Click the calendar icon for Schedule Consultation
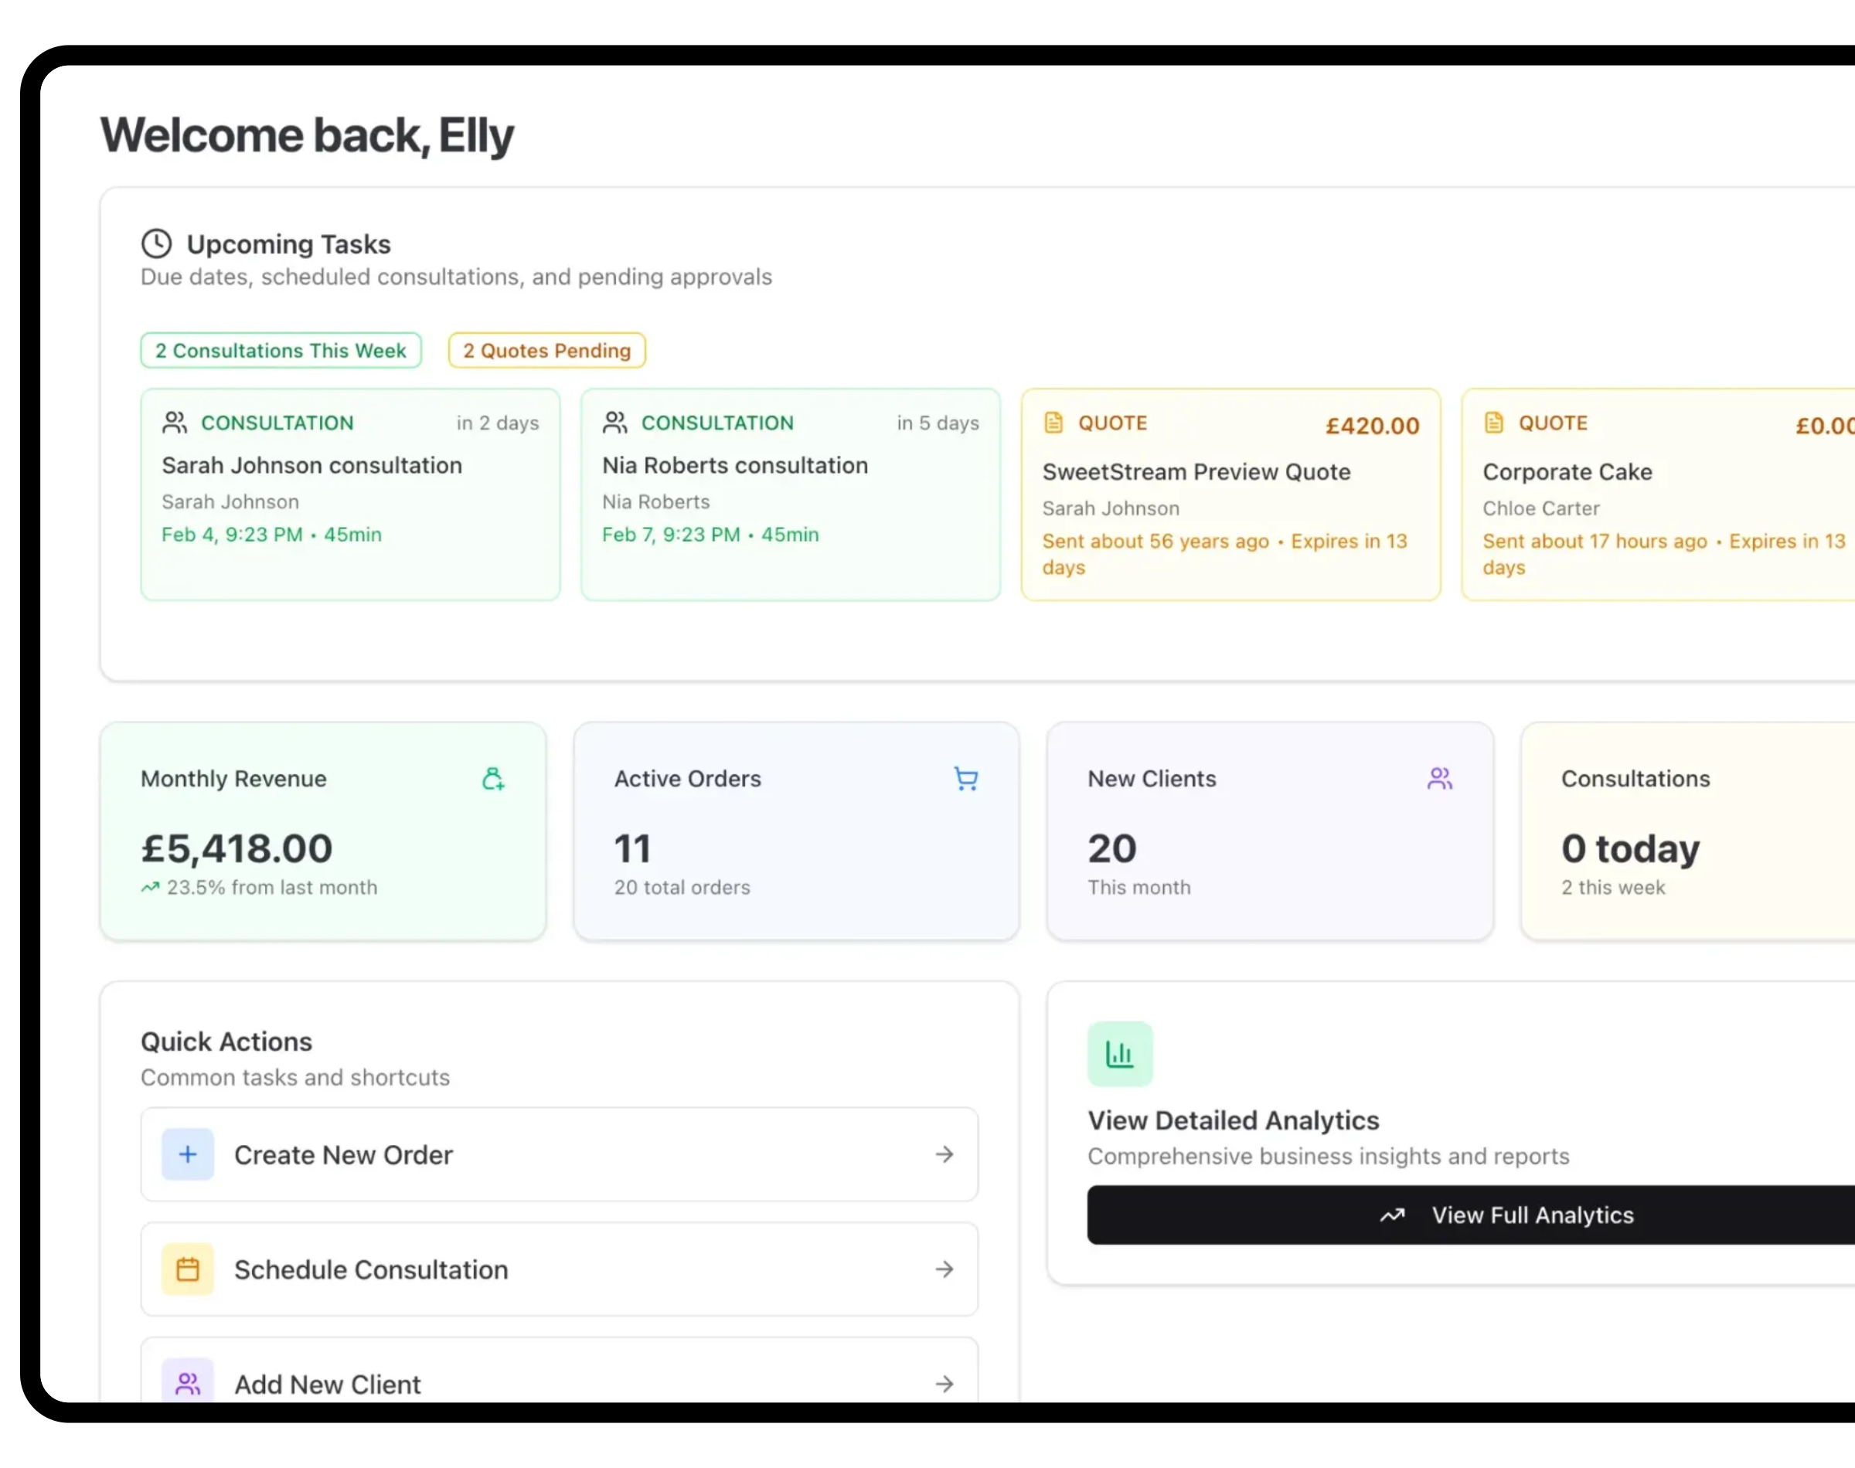Viewport: 1855px width, 1468px height. pos(186,1269)
